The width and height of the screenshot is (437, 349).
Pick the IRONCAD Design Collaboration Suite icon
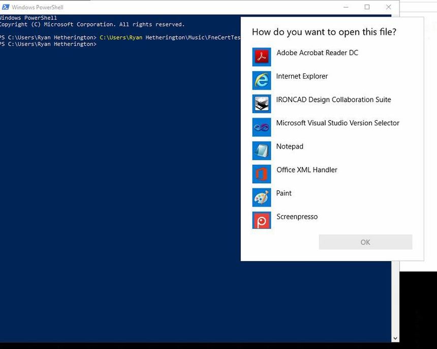tap(261, 104)
